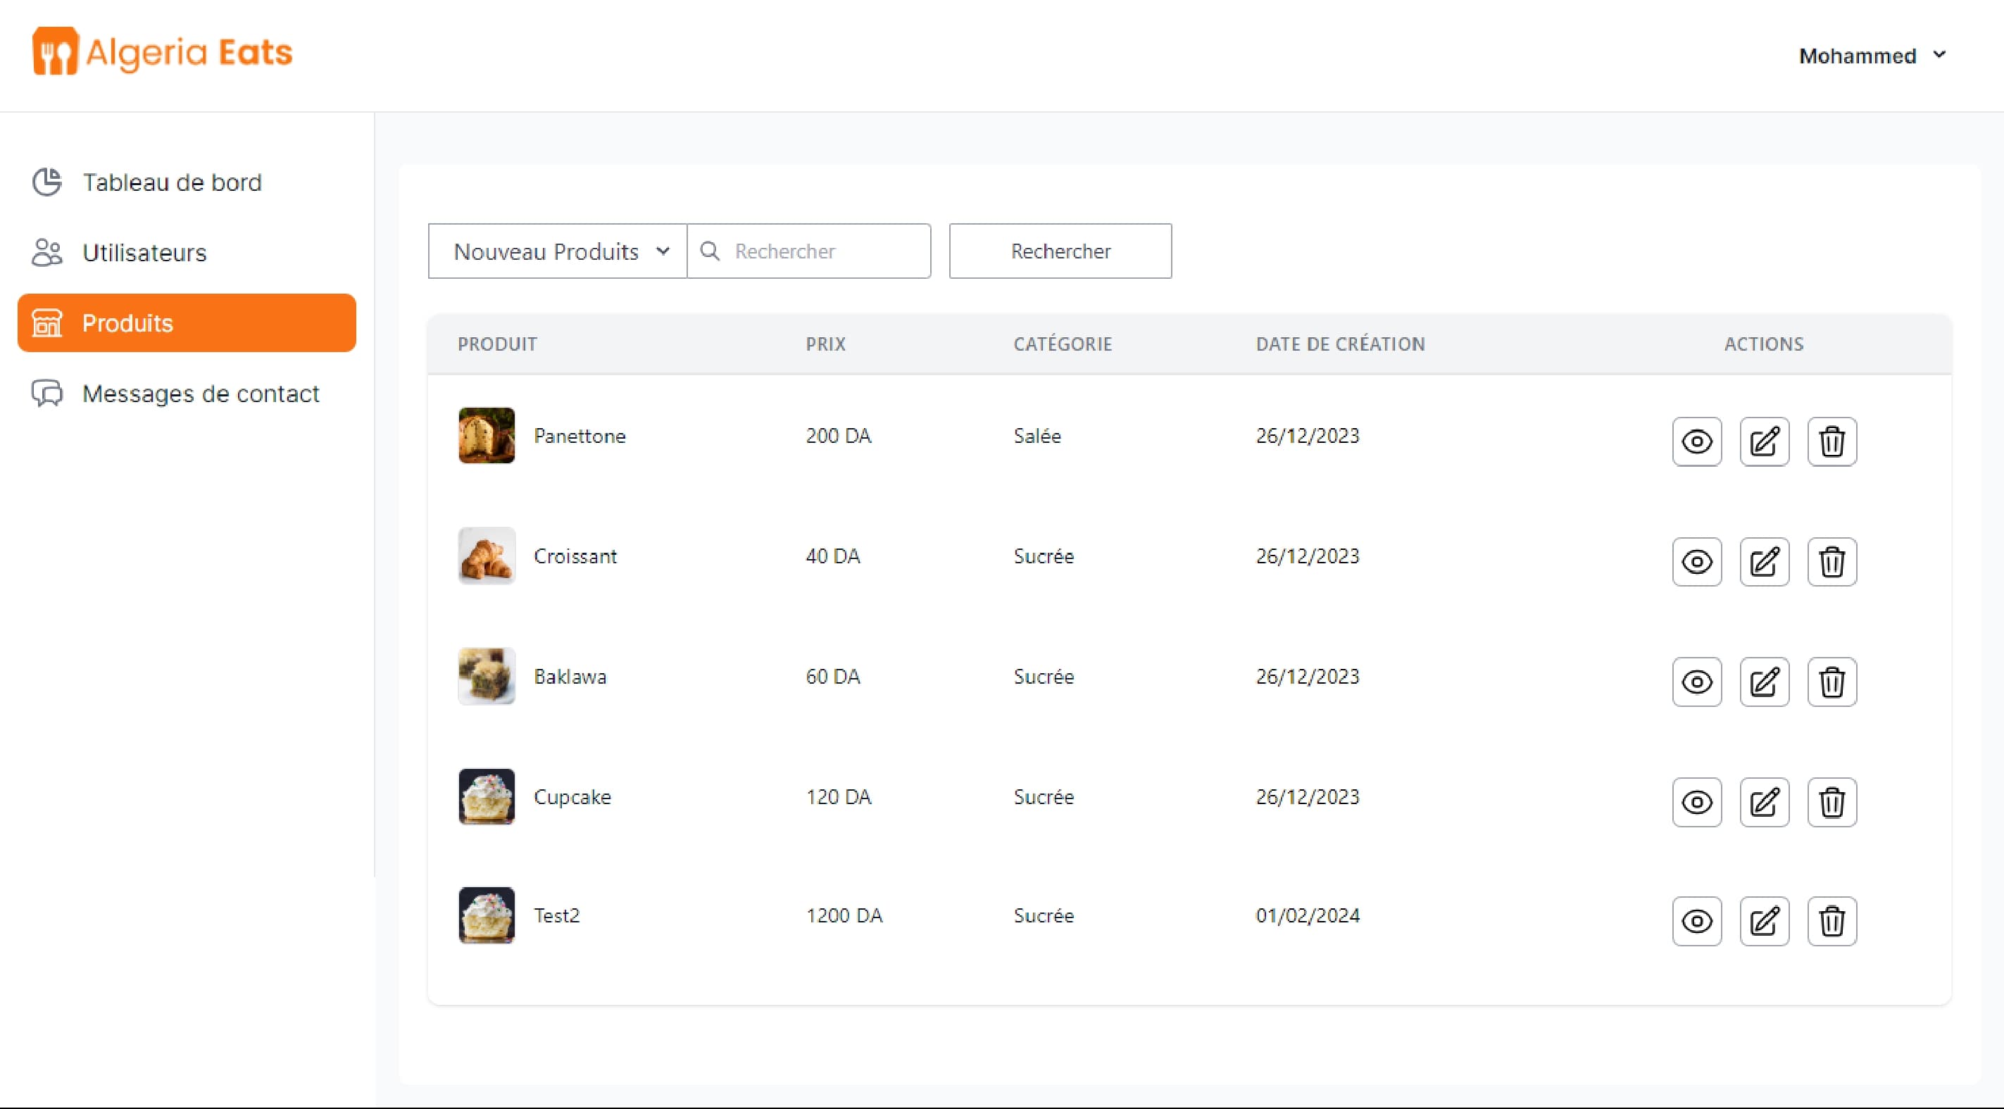Click the eye icon for Croissant
The height and width of the screenshot is (1109, 2004).
(x=1697, y=561)
